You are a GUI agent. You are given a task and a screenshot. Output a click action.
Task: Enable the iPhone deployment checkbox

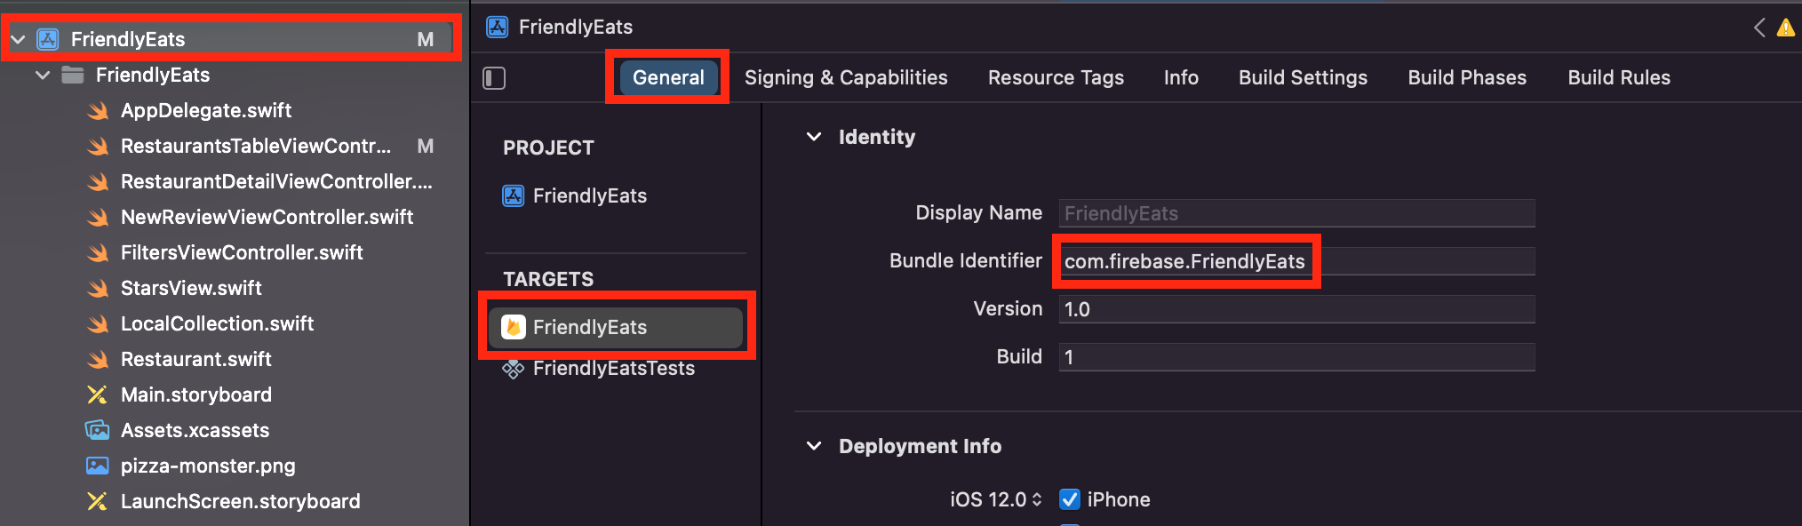1070,499
